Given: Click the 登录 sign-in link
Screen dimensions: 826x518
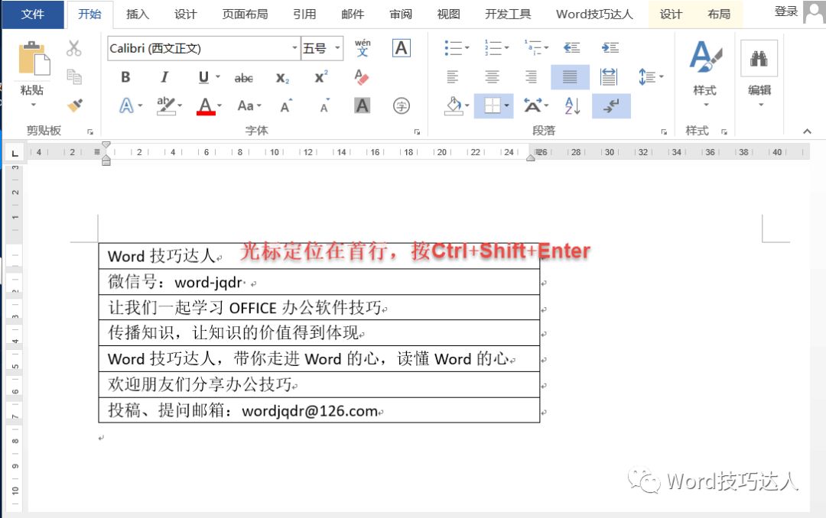Looking at the screenshot, I should pyautogui.click(x=786, y=11).
